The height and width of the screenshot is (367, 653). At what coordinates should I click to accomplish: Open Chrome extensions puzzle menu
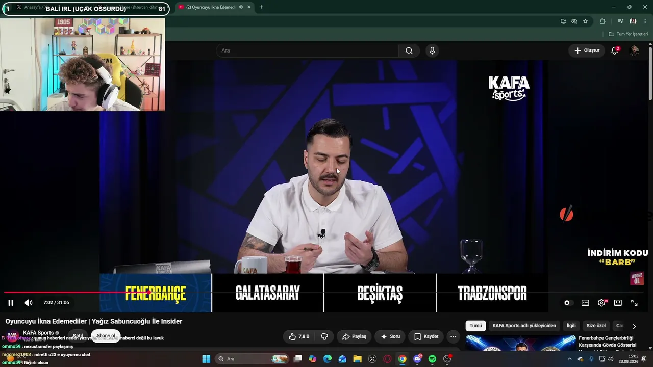(x=602, y=21)
